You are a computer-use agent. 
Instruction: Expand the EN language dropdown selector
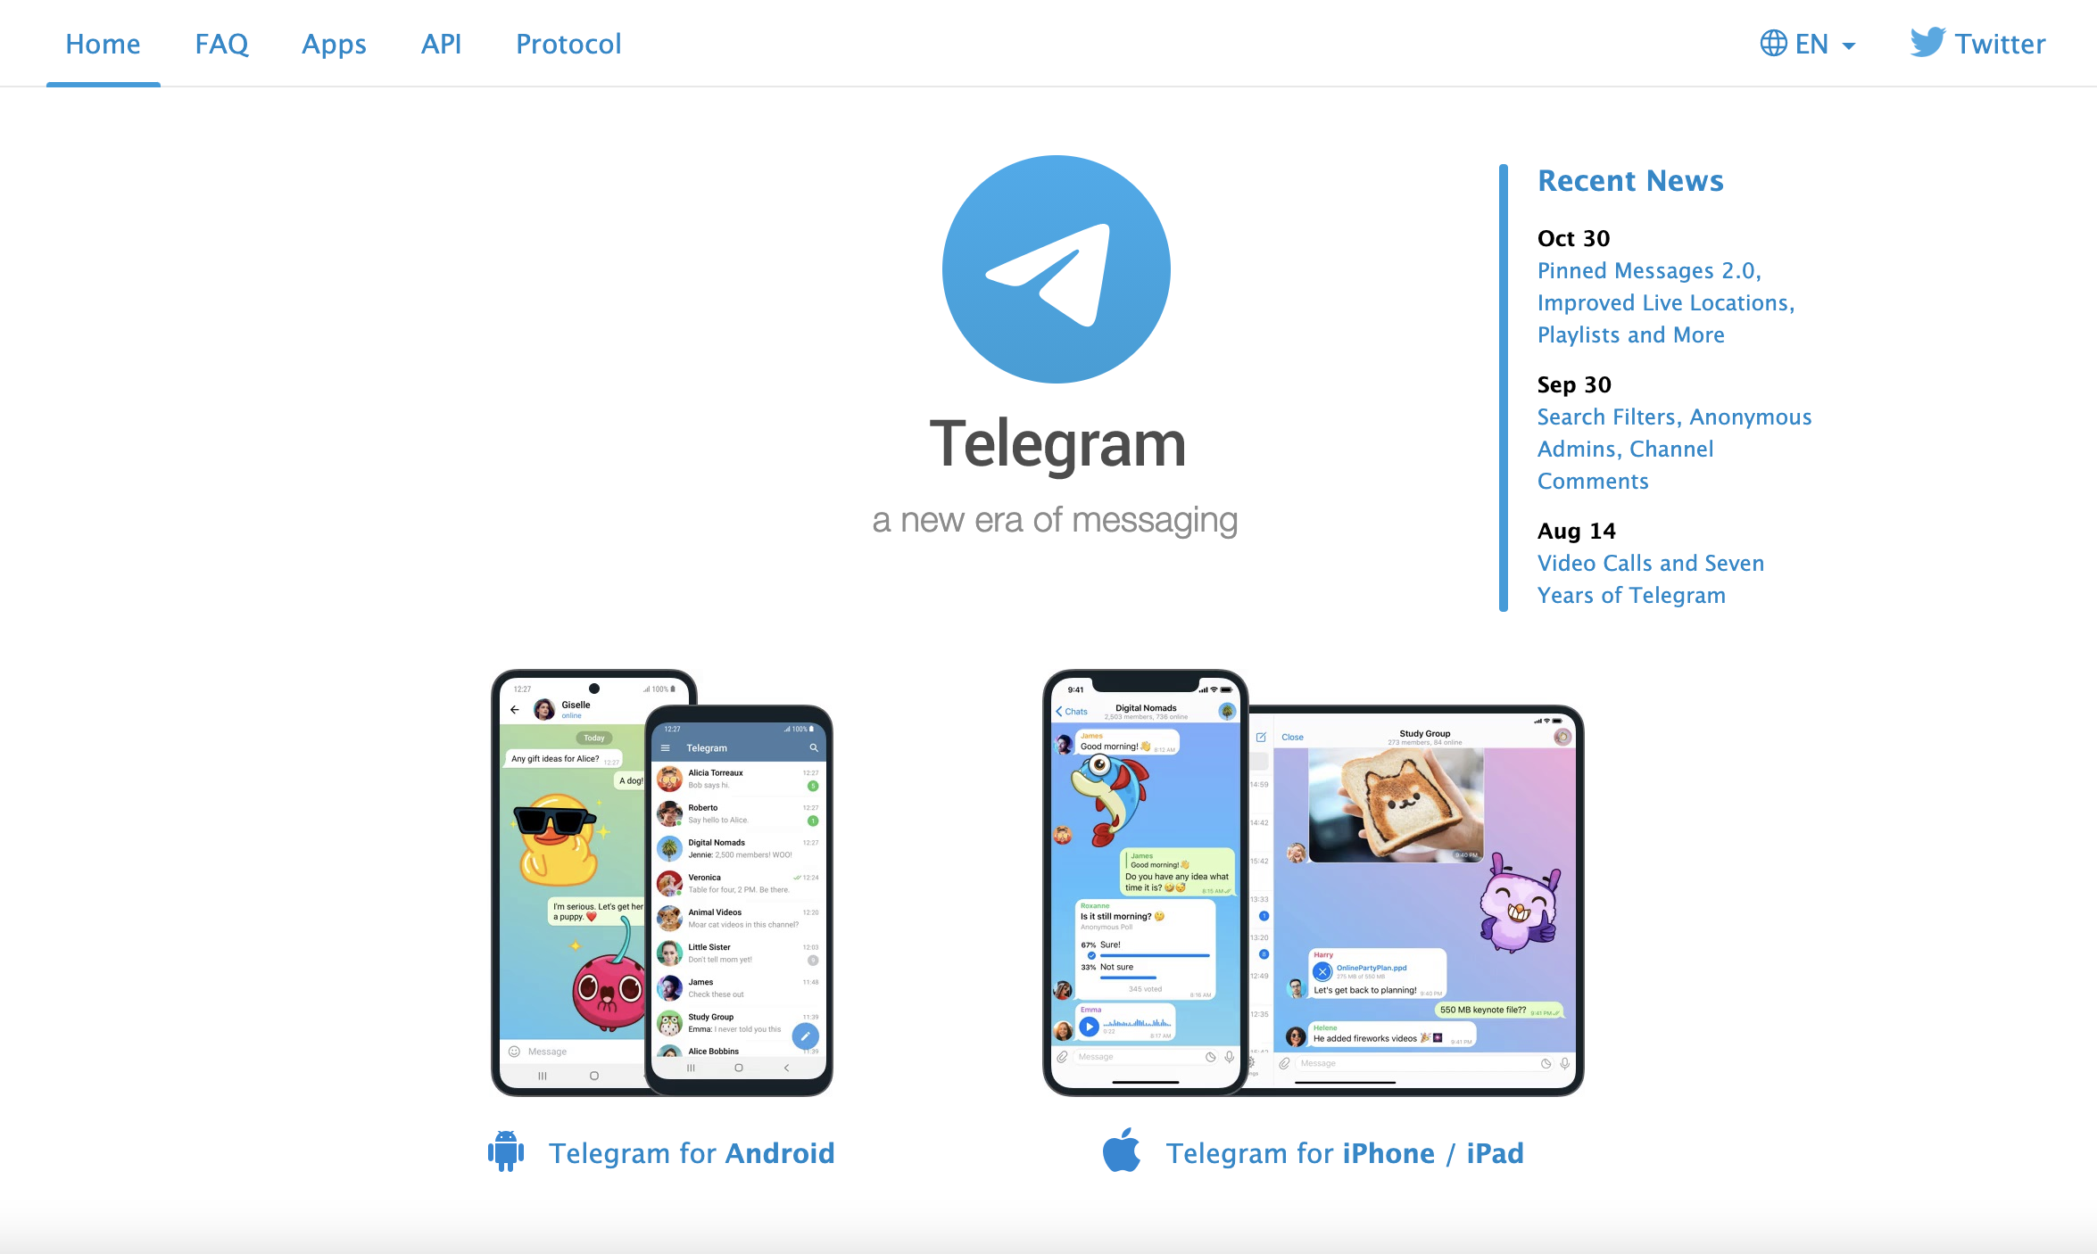pyautogui.click(x=1807, y=44)
